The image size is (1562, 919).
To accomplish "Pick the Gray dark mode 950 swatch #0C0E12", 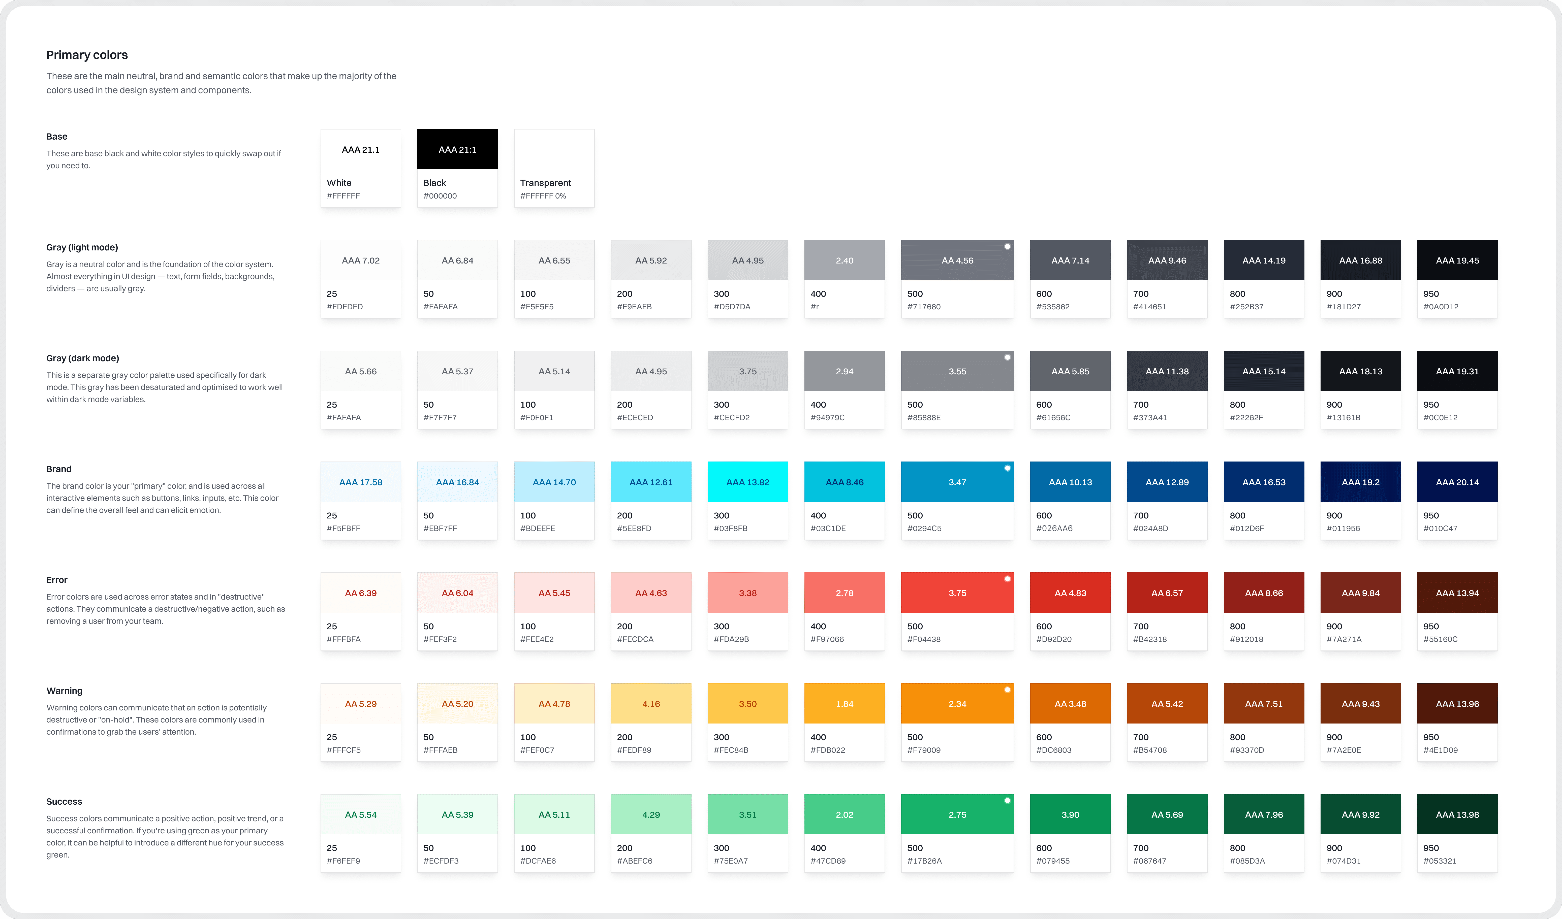I will pyautogui.click(x=1457, y=371).
